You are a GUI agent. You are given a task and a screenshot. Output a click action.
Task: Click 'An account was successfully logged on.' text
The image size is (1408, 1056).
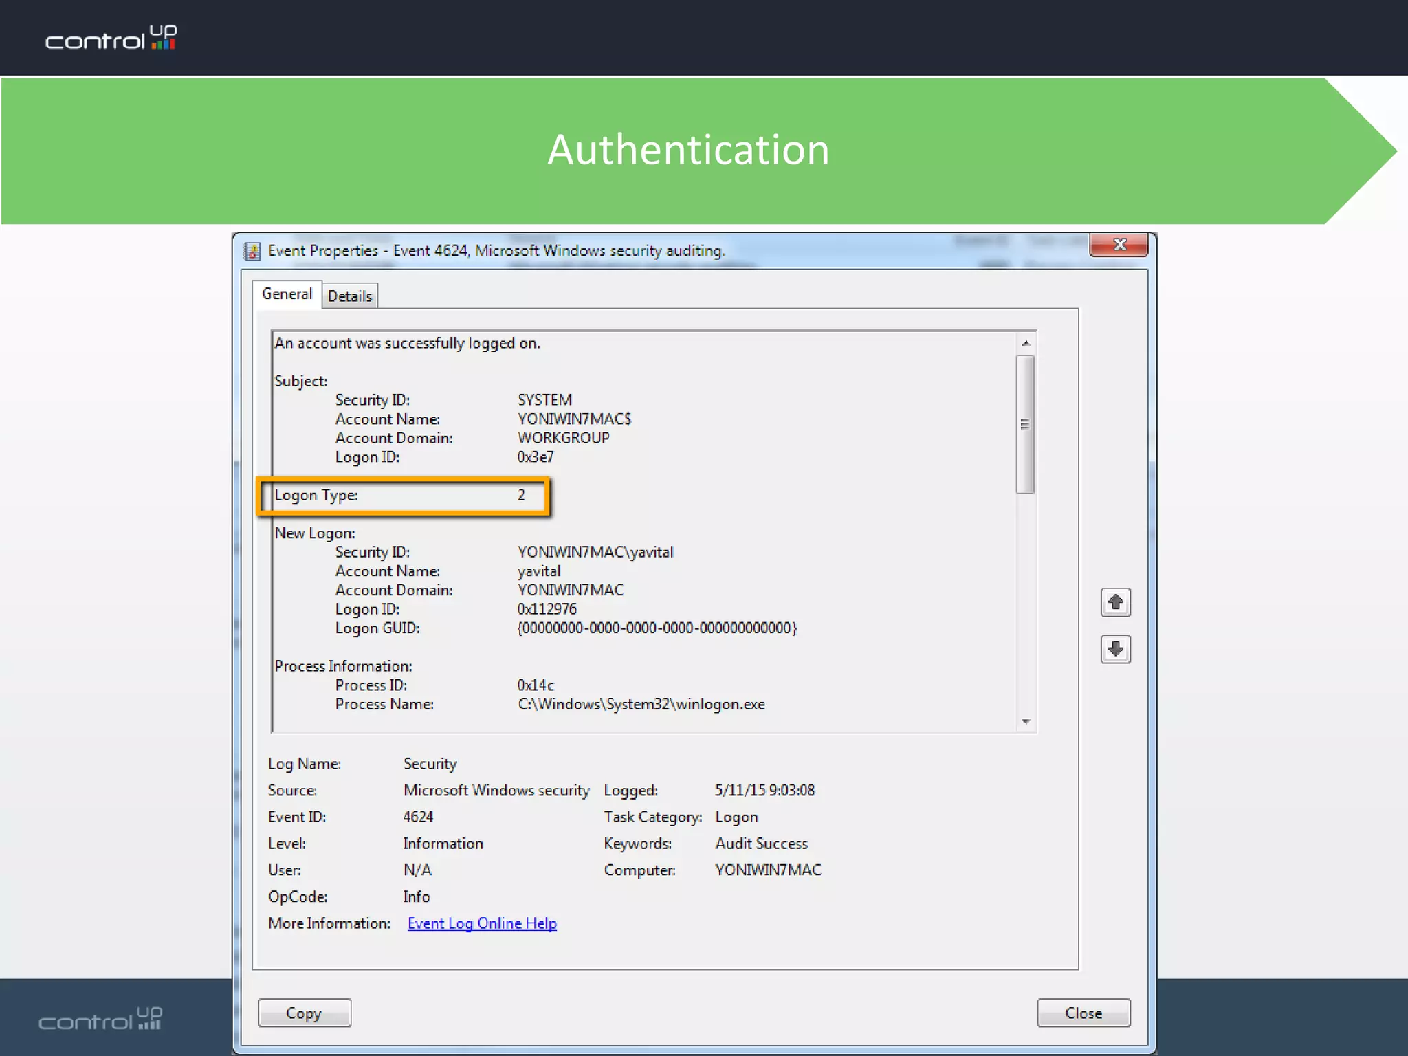[x=408, y=343]
